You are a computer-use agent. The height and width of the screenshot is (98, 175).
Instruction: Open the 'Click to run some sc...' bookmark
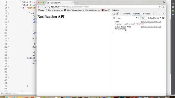tap(54, 10)
